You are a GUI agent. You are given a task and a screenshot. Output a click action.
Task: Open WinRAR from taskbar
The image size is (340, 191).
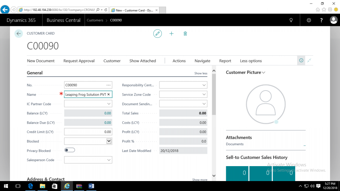coord(79,186)
